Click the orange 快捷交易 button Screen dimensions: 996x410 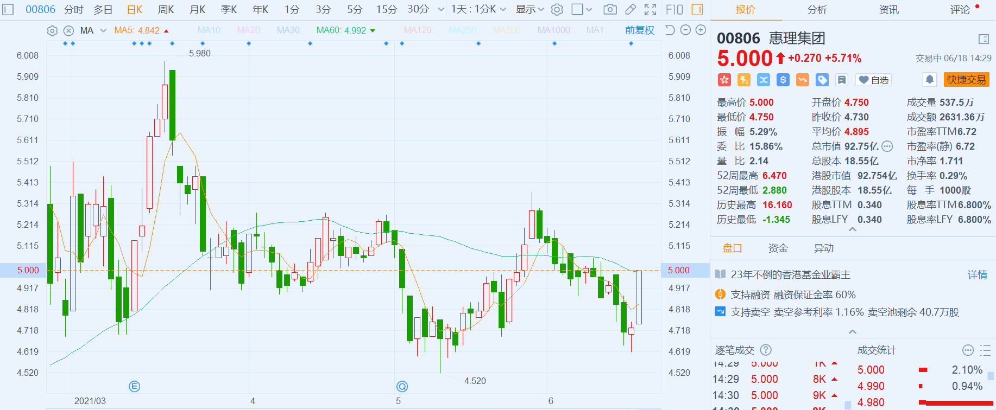[966, 80]
